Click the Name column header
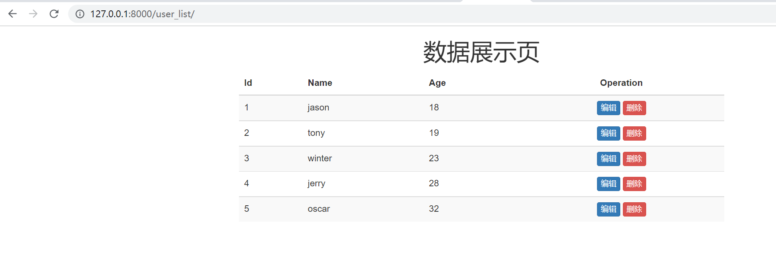 click(320, 83)
